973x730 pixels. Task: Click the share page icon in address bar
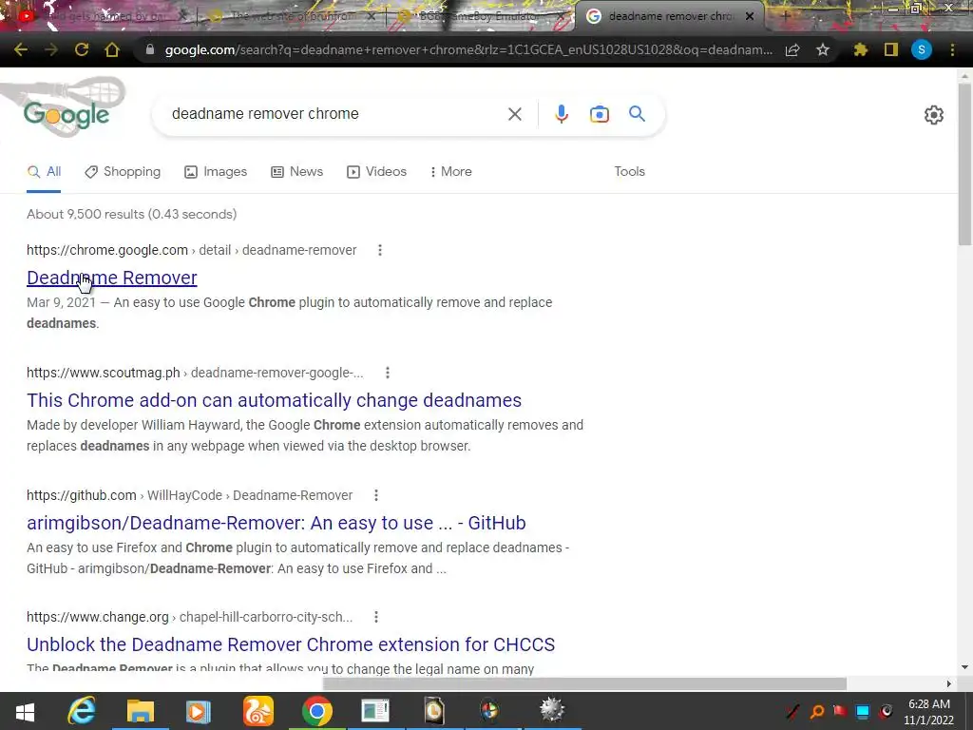click(792, 50)
